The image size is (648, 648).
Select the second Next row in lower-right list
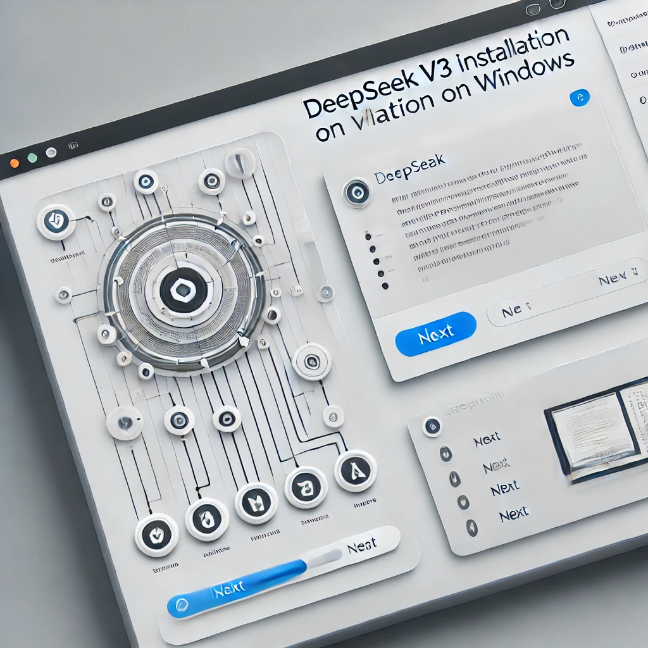[x=496, y=465]
